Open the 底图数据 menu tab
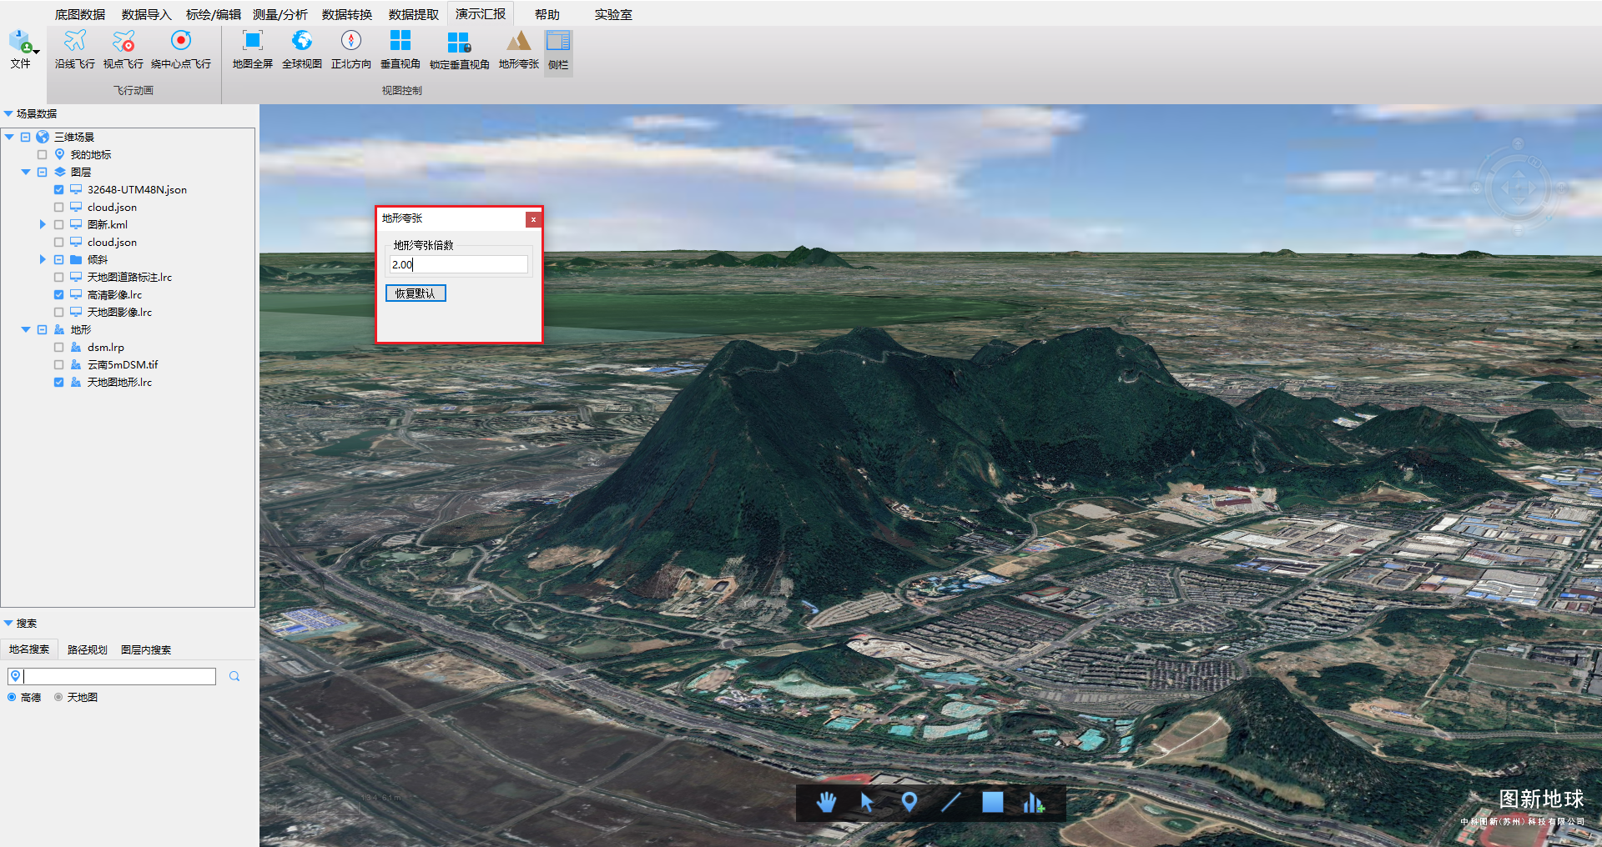Screen dimensions: 1602x847 pos(80,14)
